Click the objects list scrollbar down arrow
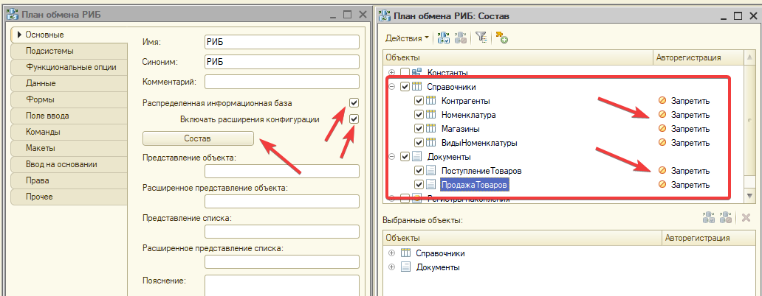Image resolution: width=762 pixels, height=296 pixels. pyautogui.click(x=751, y=195)
